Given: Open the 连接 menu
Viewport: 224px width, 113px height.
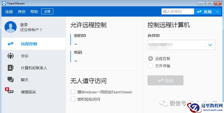Looking at the screenshot, I should [9, 12].
